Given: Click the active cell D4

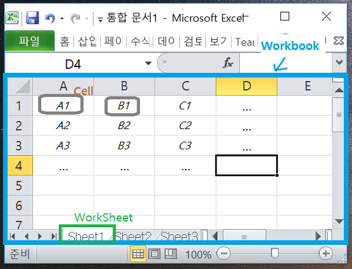Looking at the screenshot, I should coord(246,165).
